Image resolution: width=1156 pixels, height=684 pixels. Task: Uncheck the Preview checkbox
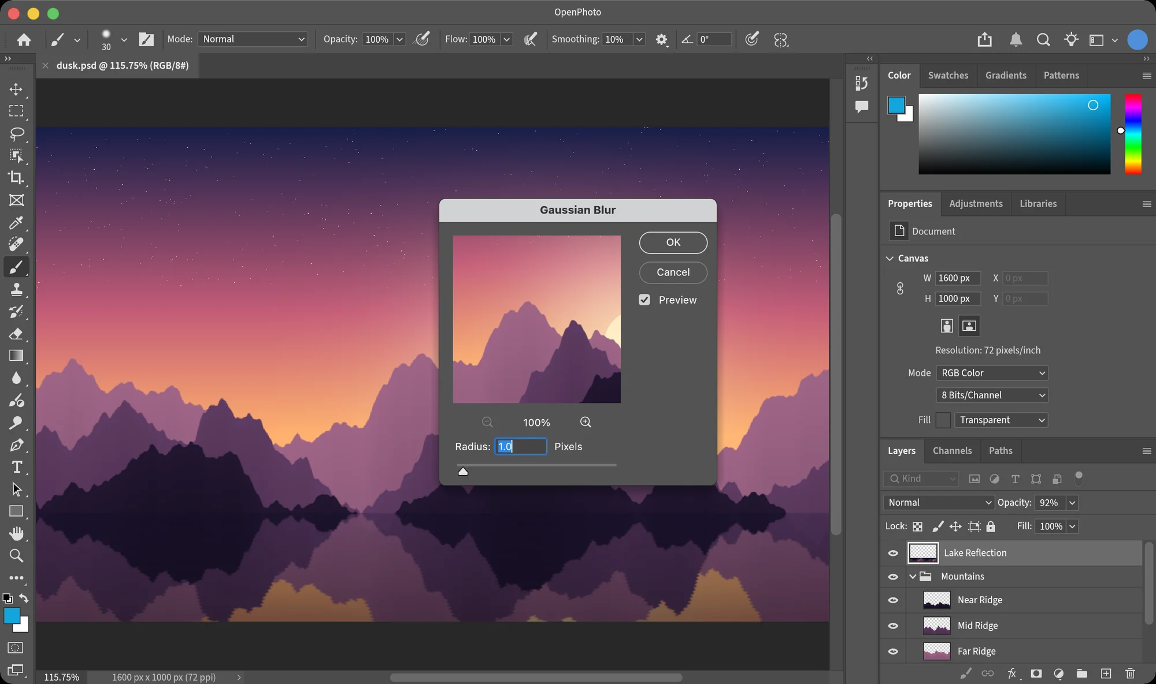click(644, 300)
